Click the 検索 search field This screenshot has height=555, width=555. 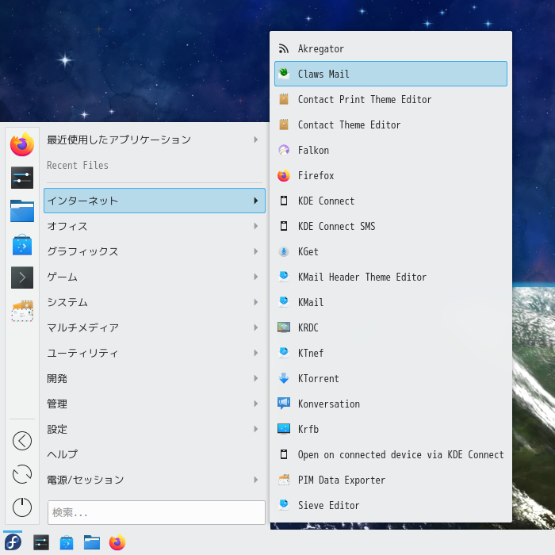coord(156,512)
